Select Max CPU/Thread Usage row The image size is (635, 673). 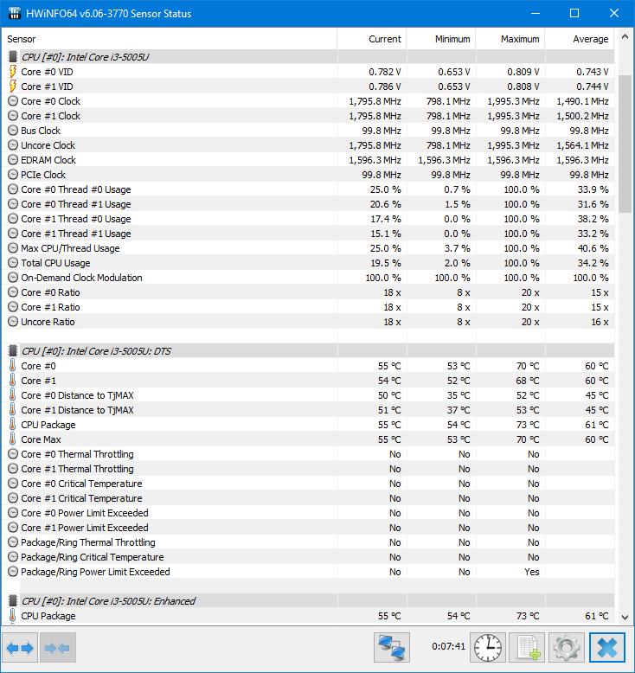pos(308,248)
